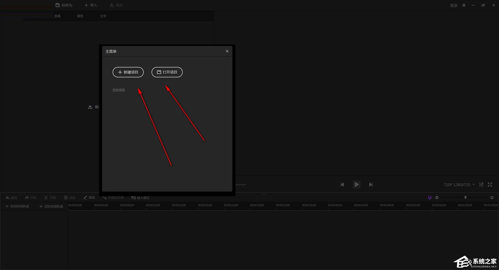Open the 编辑 edit tool
Image resolution: width=499 pixels, height=270 pixels.
(89, 198)
